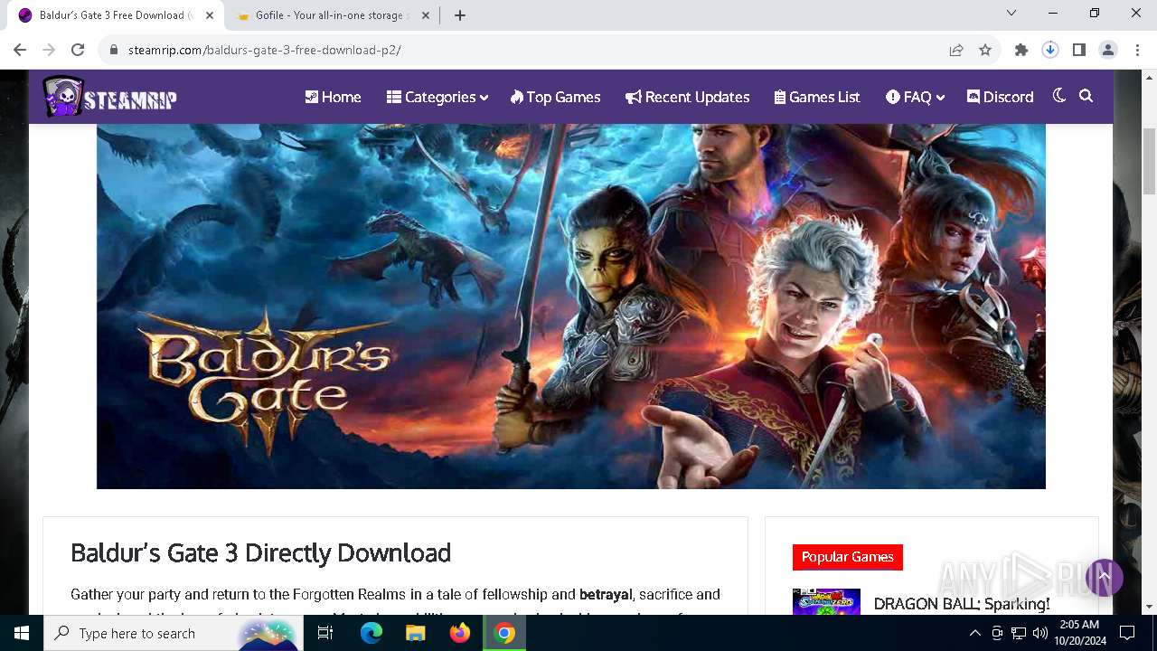The height and width of the screenshot is (651, 1157).
Task: Open File Explorer from taskbar
Action: pyautogui.click(x=415, y=633)
